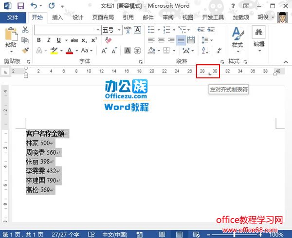Switch to the 设计 (Design) tab
The height and width of the screenshot is (238, 292).
coord(78,18)
